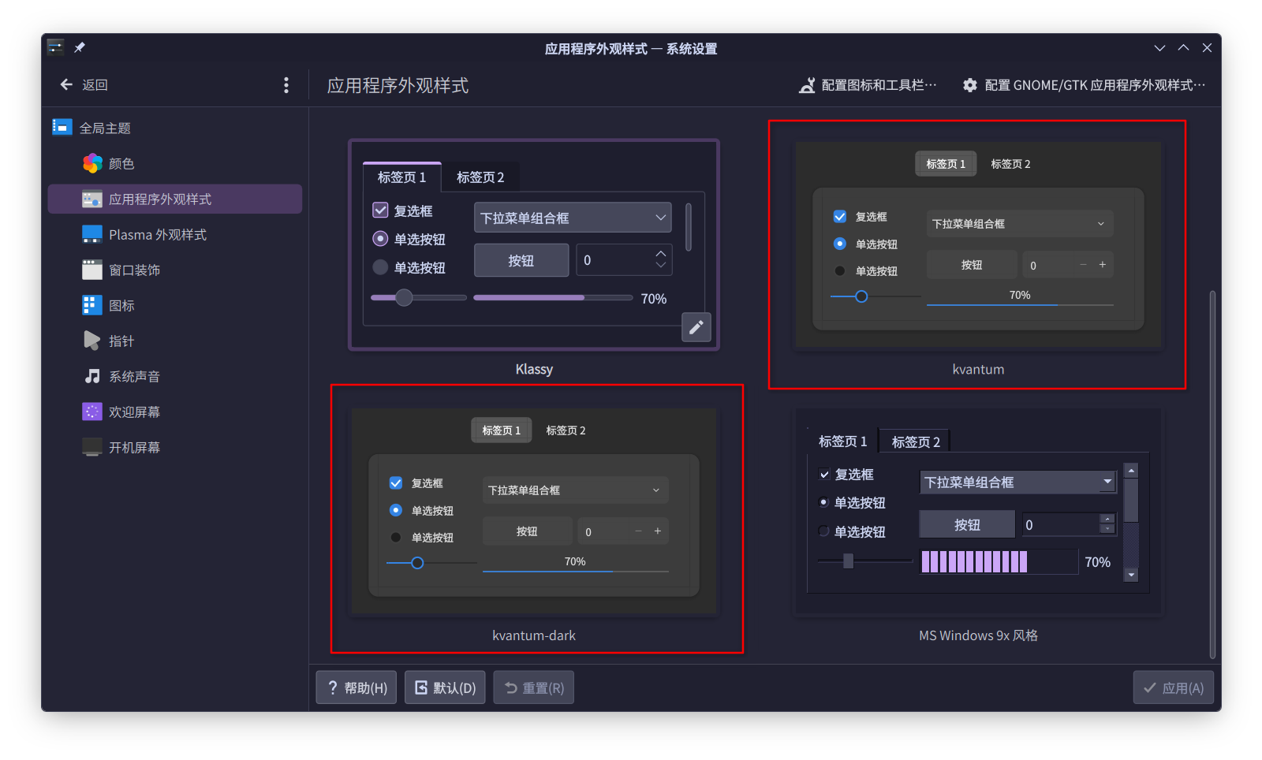Click the back arrow icon
Image resolution: width=1262 pixels, height=760 pixels.
click(x=66, y=84)
